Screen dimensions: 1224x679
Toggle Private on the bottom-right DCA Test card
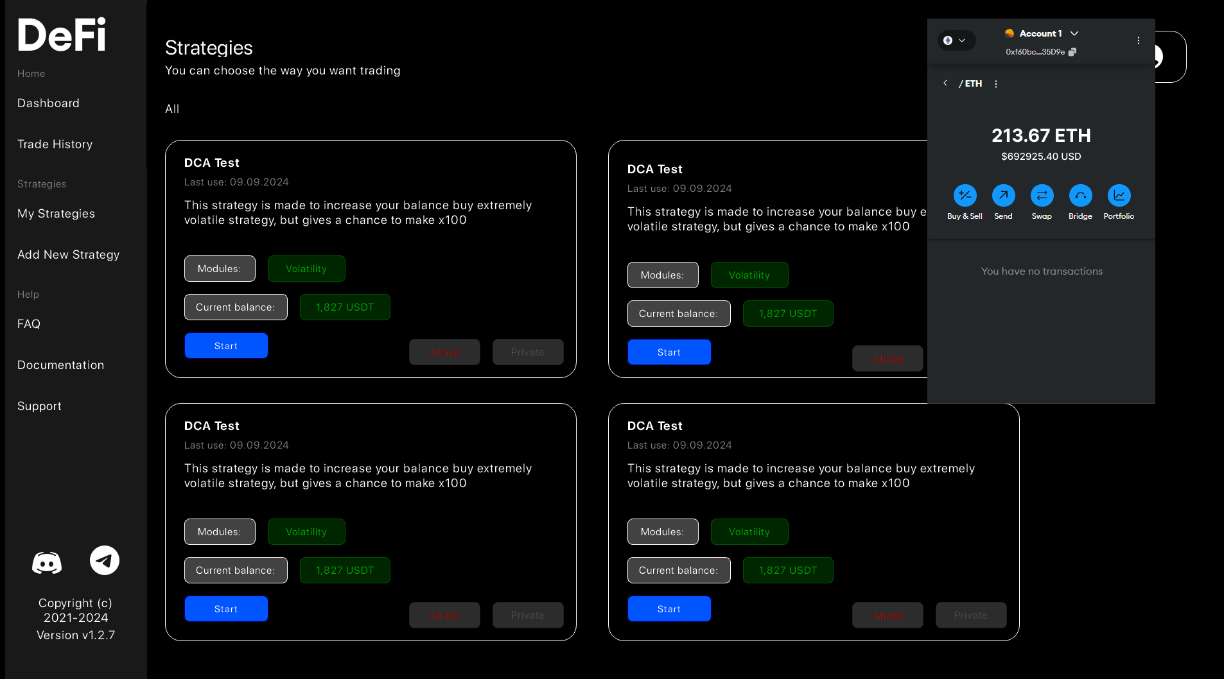click(x=971, y=615)
